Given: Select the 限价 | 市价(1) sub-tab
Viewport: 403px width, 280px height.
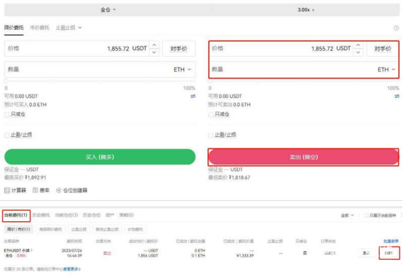Looking at the screenshot, I should coord(18,229).
